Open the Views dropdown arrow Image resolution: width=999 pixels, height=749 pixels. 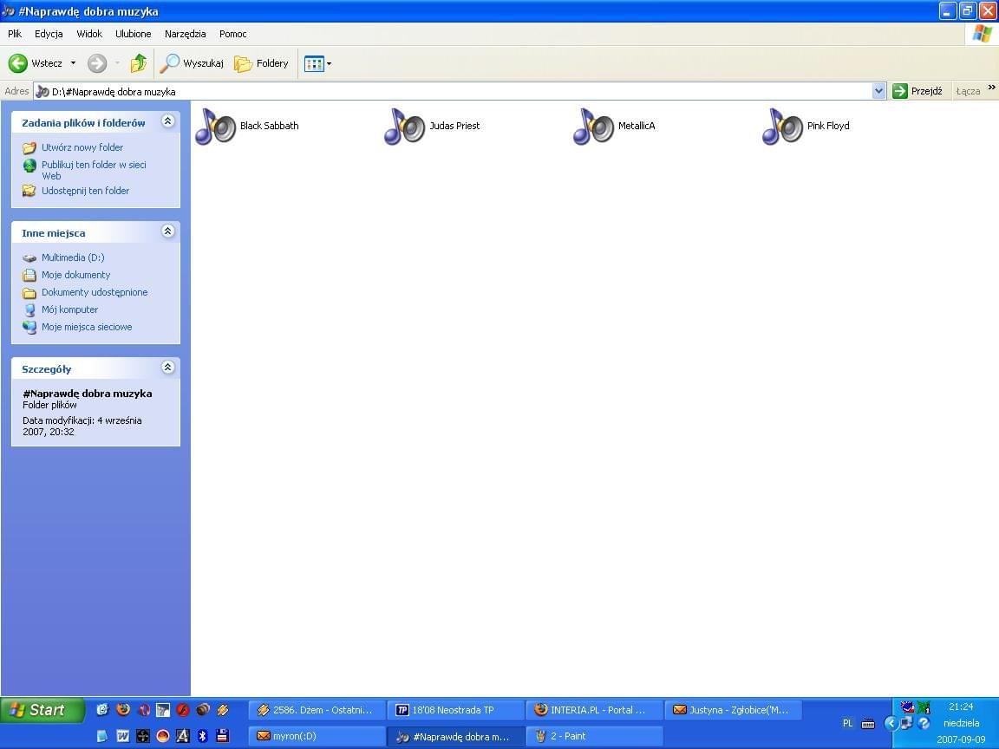(x=329, y=63)
